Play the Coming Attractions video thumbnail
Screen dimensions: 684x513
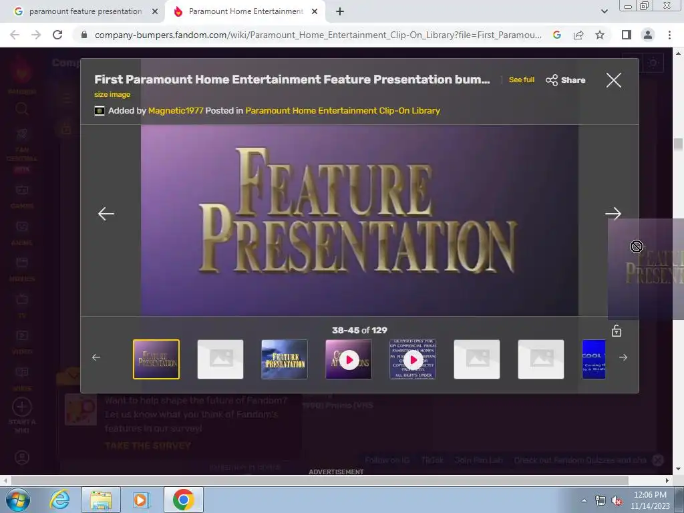pos(349,359)
